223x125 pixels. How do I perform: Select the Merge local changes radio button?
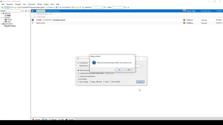pos(90,82)
